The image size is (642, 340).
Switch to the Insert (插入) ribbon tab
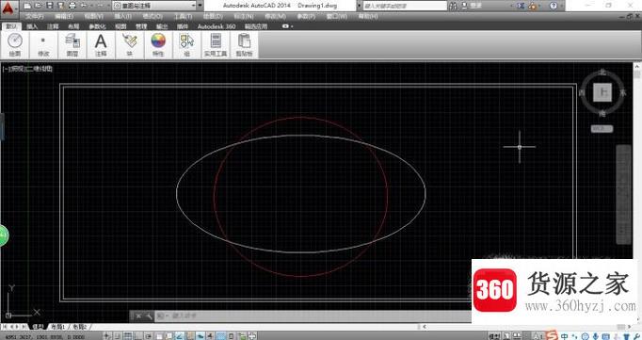click(x=32, y=26)
